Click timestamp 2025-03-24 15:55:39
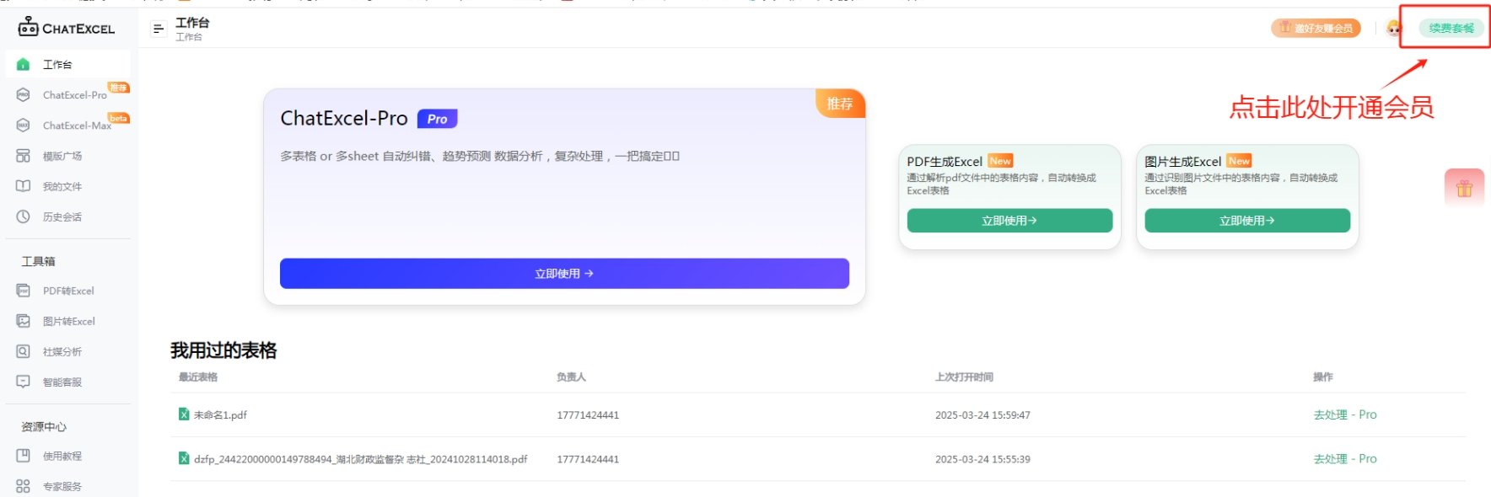1491x497 pixels. (982, 460)
